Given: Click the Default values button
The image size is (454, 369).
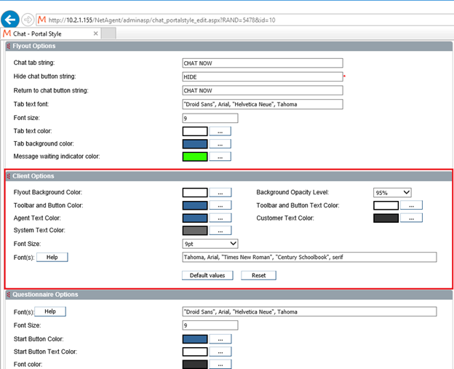Looking at the screenshot, I should [207, 275].
